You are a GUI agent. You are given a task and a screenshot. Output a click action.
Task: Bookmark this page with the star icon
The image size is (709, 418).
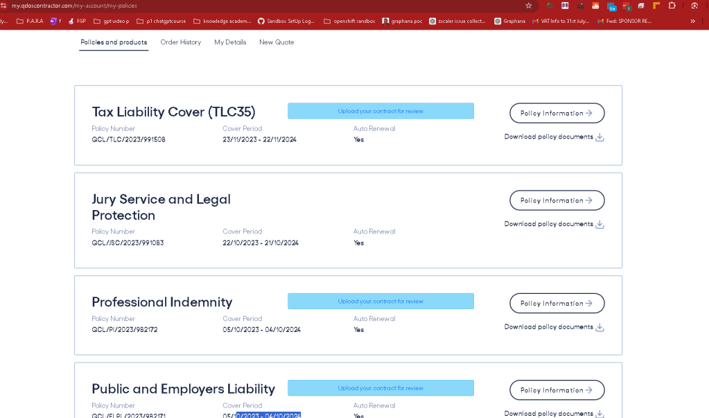coord(529,6)
